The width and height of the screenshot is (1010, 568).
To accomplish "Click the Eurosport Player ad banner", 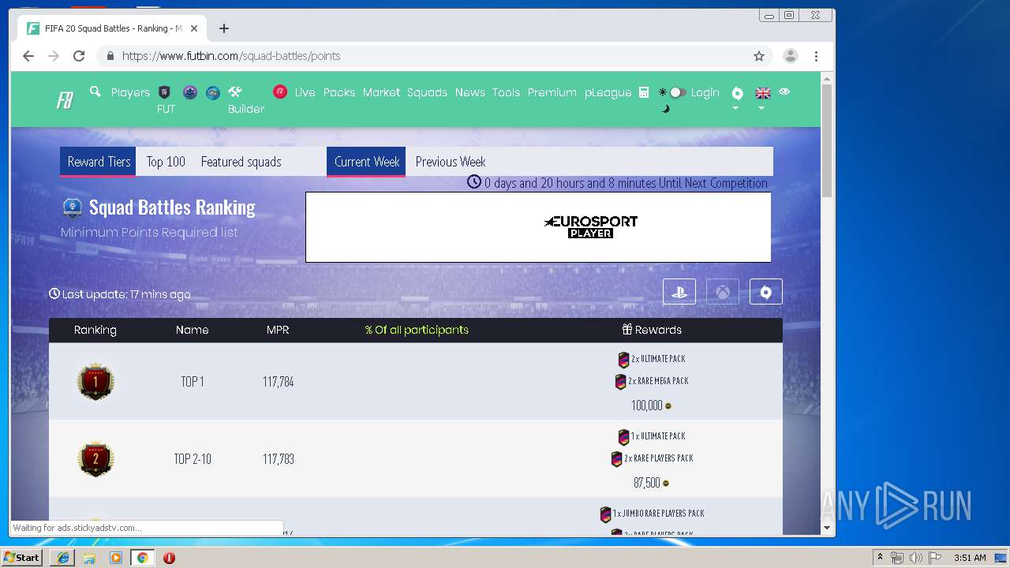I will [538, 227].
